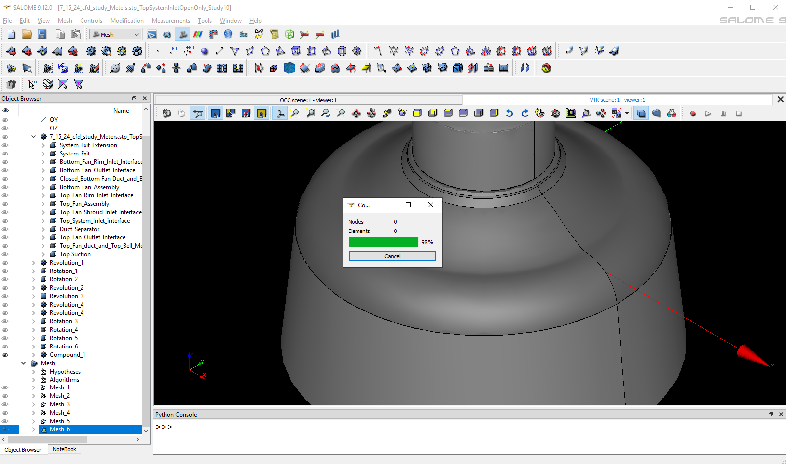Viewport: 786px width, 464px height.
Task: Toggle visibility eye for Revolution_1
Action: point(5,263)
